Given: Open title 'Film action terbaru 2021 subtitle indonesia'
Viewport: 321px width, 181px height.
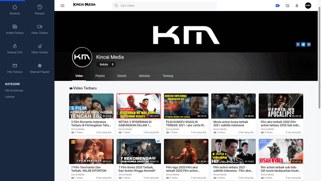Looking at the screenshot, I should pos(233,169).
